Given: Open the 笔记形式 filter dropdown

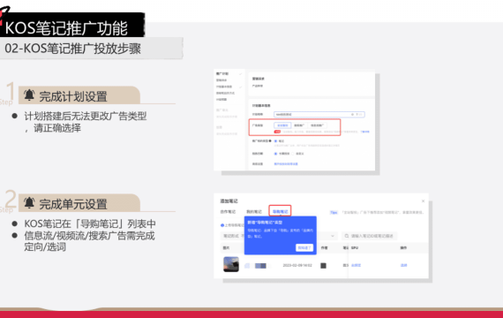Looking at the screenshot, I should 279,236.
